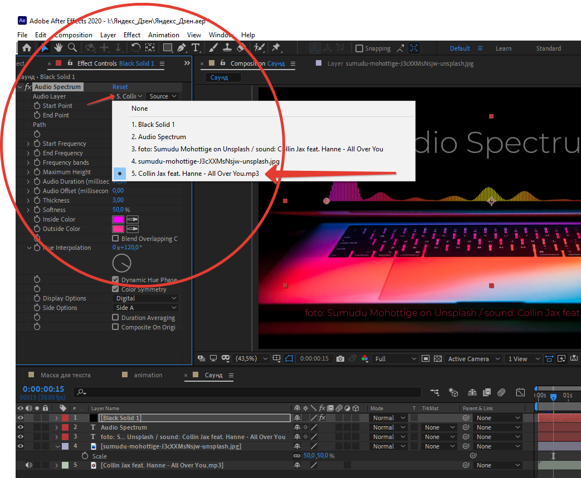Select the Default workspace
Image resolution: width=581 pixels, height=478 pixels.
[460, 48]
